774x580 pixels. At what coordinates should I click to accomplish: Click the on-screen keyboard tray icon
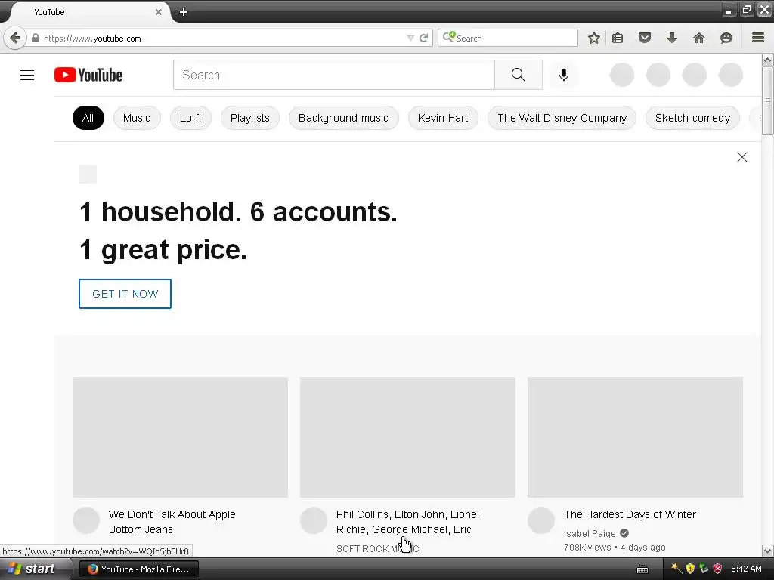coord(642,569)
